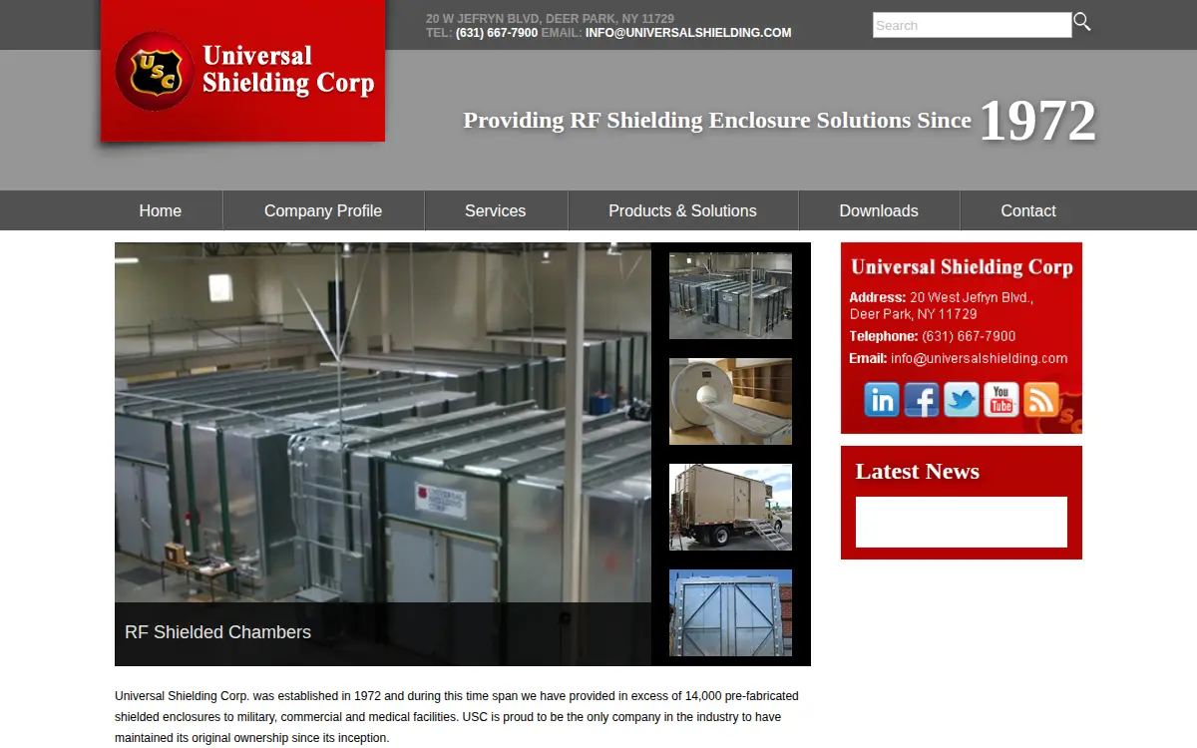Click the search magnifier icon
Screen dimensions: 1197x748
(1082, 22)
